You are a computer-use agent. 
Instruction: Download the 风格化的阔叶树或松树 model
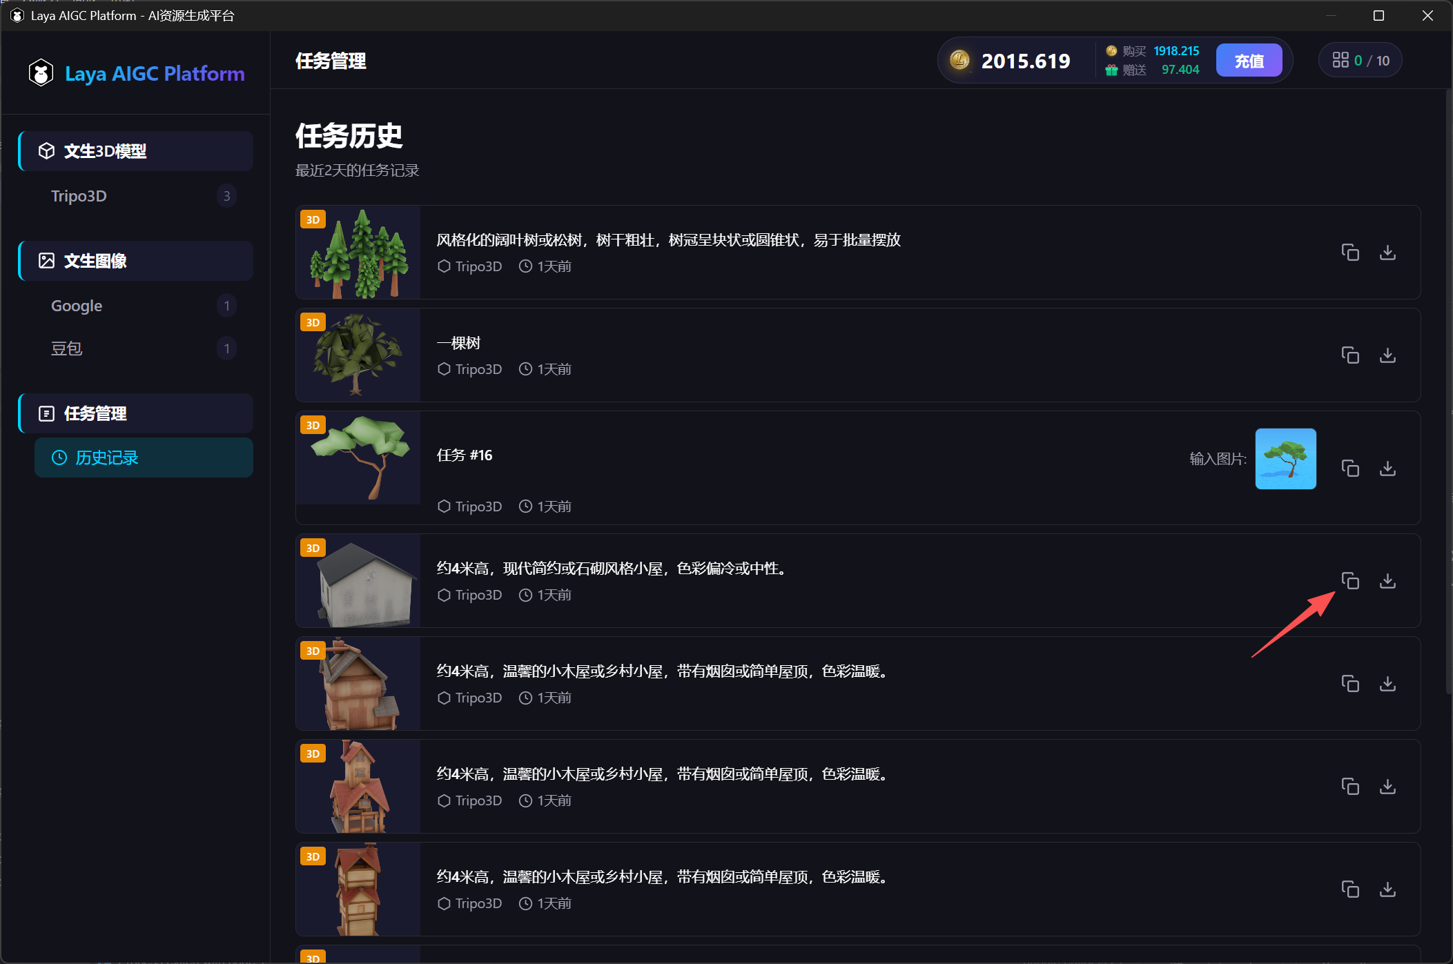pos(1387,253)
